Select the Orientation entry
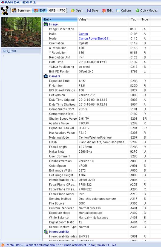161x247 pixels. point(56,43)
